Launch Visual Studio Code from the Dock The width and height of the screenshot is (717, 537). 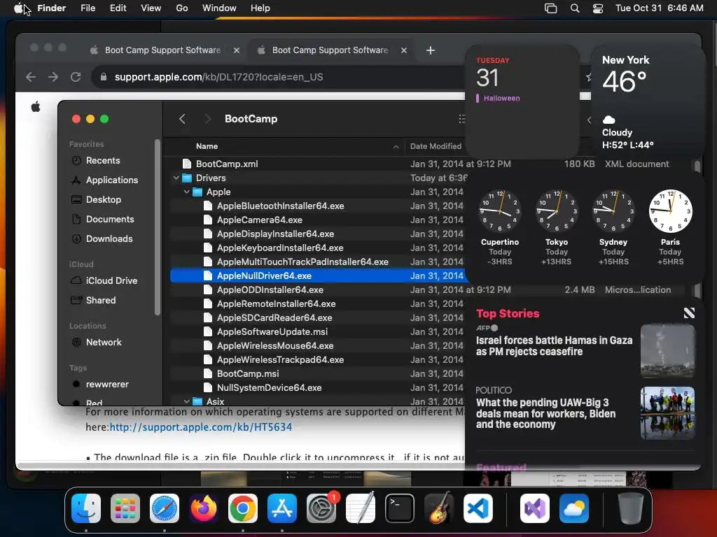click(x=478, y=508)
